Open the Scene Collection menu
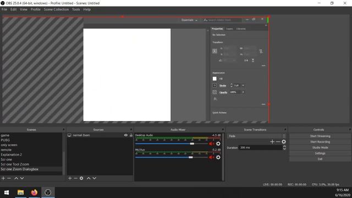 pos(56,9)
